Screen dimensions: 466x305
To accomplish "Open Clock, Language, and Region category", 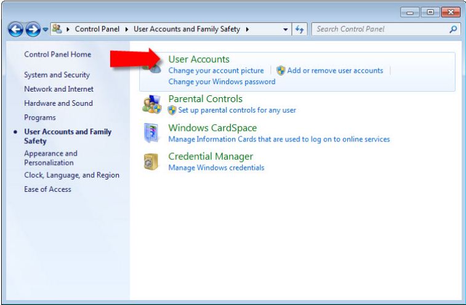I will click(71, 175).
